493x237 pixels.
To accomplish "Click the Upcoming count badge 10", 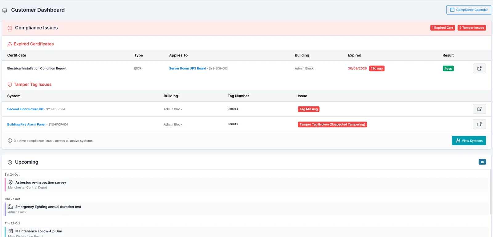I will (x=482, y=162).
